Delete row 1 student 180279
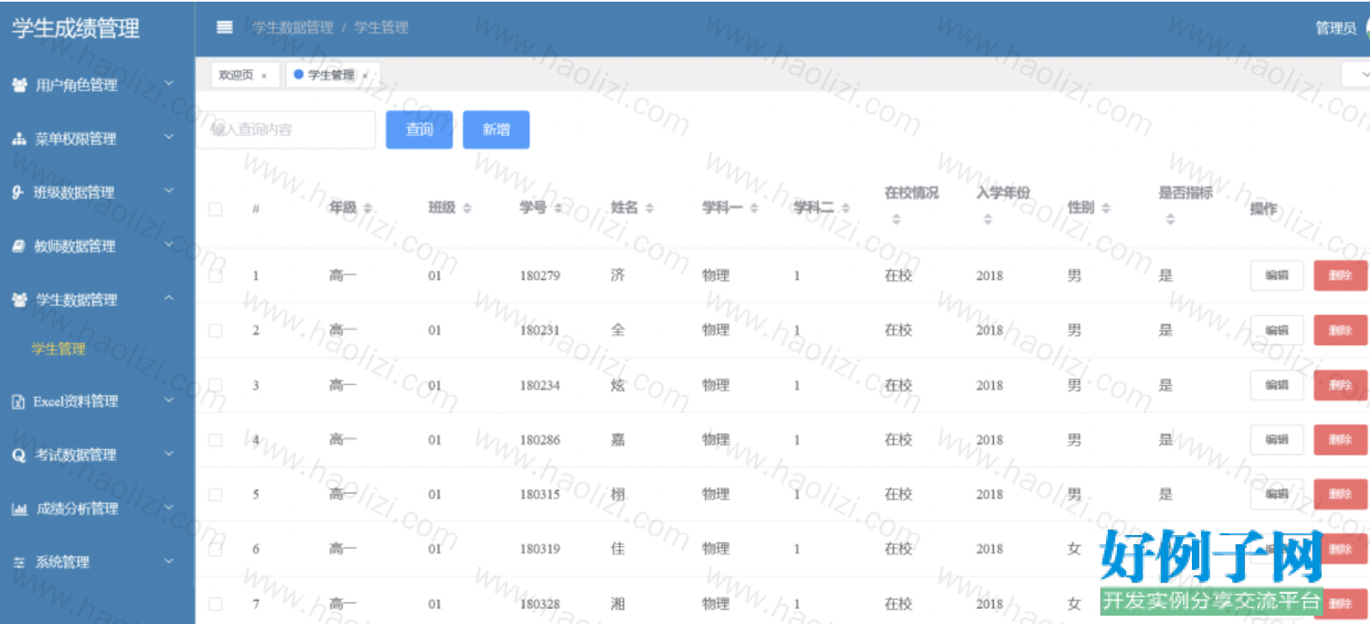The image size is (1370, 624). click(x=1340, y=275)
